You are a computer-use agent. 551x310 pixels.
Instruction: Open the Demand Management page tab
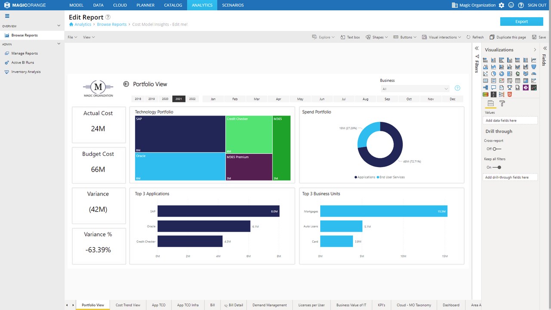point(270,305)
